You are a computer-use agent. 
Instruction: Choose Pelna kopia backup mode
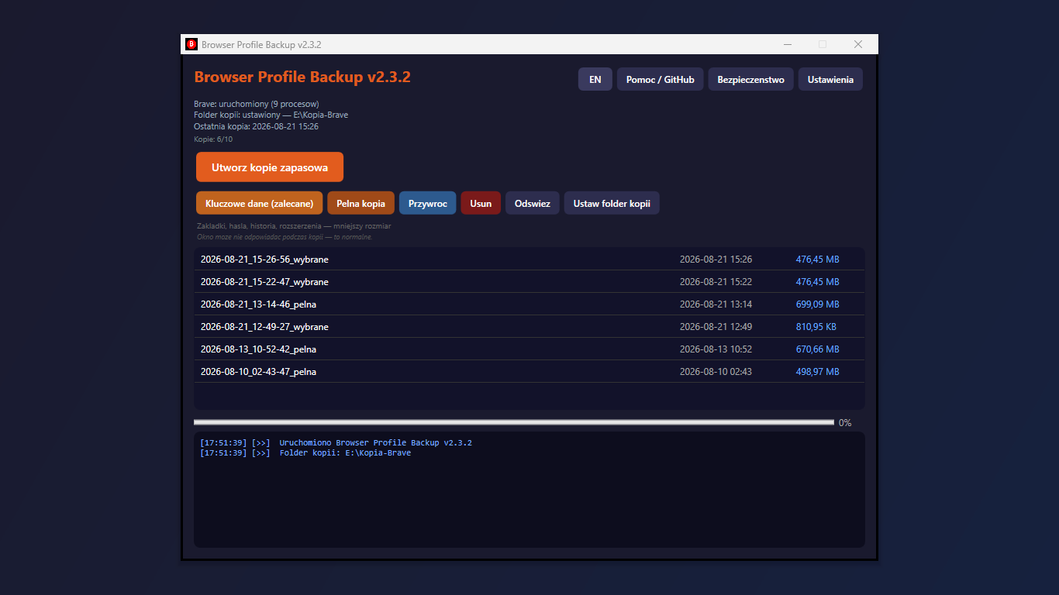361,203
